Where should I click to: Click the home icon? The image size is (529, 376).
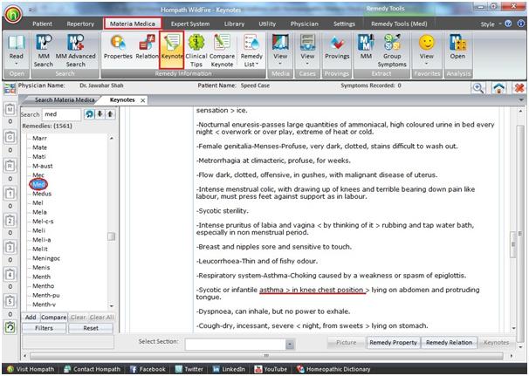coord(499,88)
